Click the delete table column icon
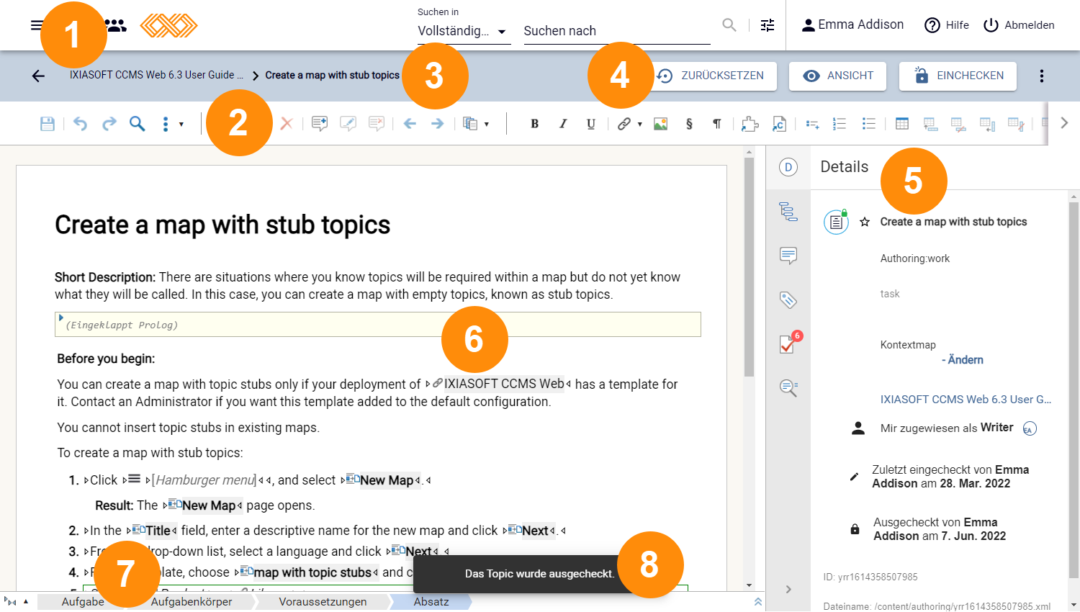This screenshot has height=612, width=1080. [x=1016, y=124]
